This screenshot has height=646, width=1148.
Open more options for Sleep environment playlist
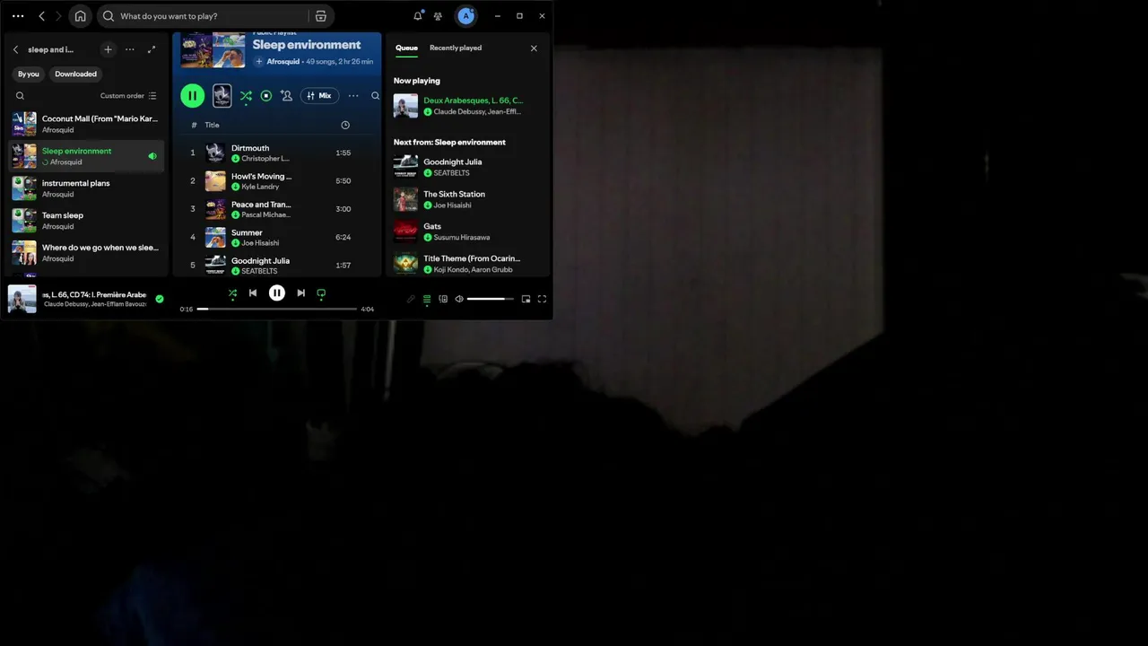(353, 96)
